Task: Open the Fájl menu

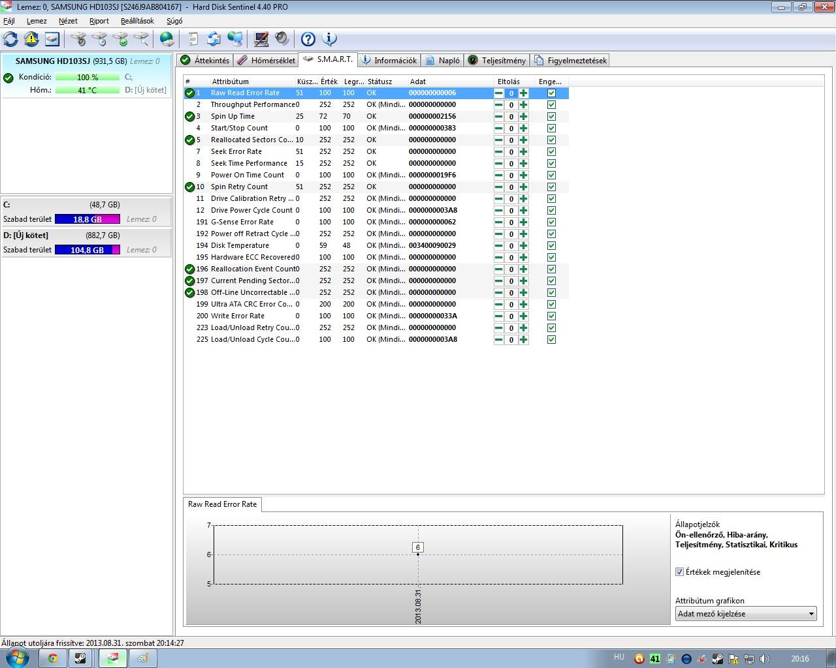Action: [x=8, y=21]
